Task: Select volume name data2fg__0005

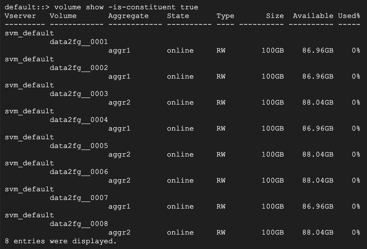Action: [79, 146]
